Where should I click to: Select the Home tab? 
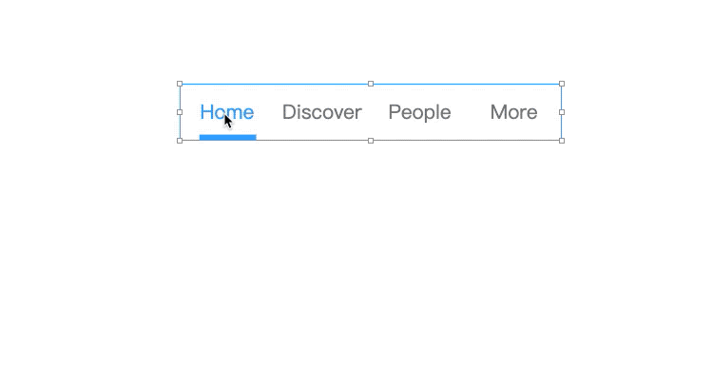[227, 112]
